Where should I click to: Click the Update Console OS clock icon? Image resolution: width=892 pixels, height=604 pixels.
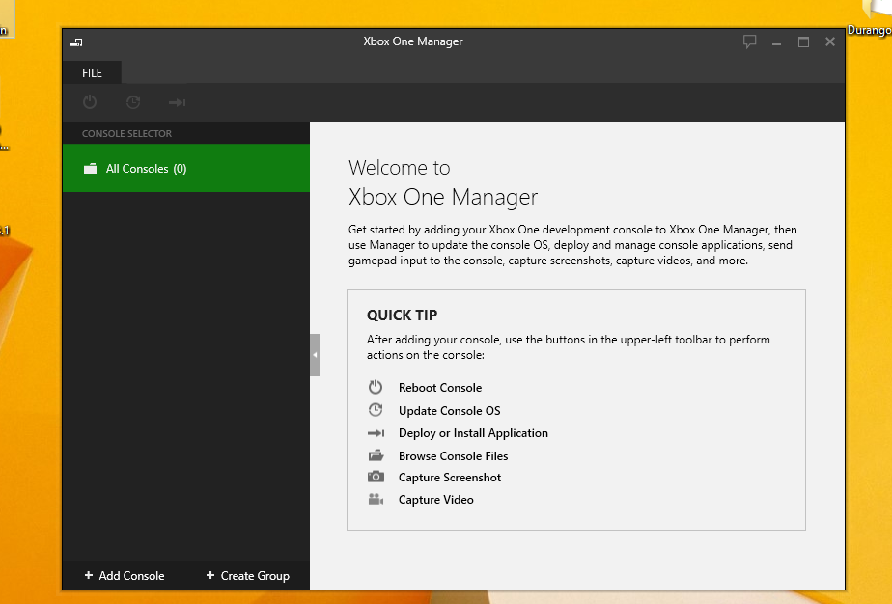(x=376, y=409)
